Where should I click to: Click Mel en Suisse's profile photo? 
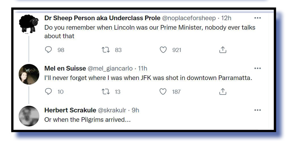tap(29, 74)
